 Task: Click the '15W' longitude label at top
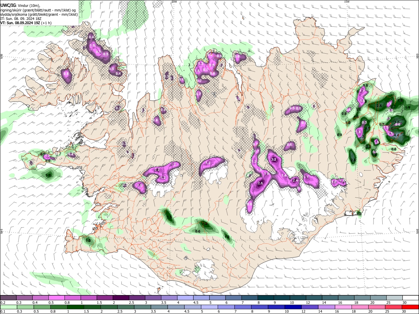(347, 2)
